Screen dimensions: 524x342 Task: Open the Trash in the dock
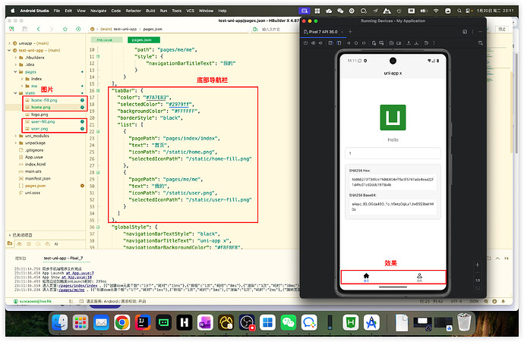point(465,322)
